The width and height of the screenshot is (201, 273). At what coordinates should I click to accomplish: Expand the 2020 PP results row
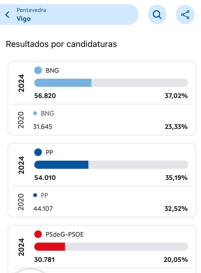click(101, 202)
